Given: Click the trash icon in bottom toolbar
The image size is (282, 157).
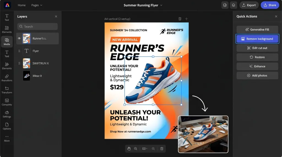Looking at the screenshot, I should coord(162,148).
